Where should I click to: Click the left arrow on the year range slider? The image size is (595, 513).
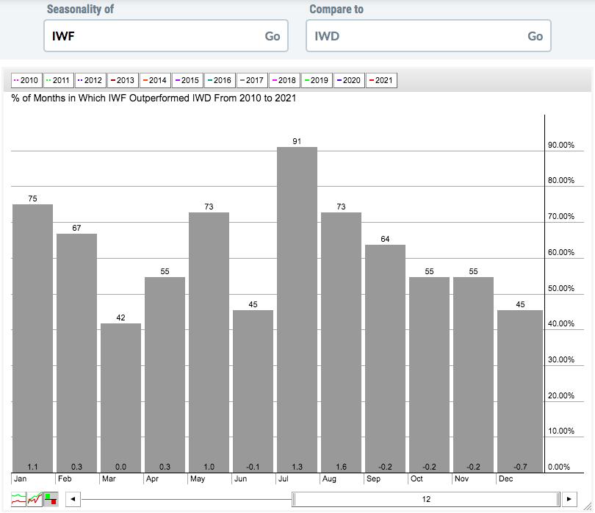[72, 499]
